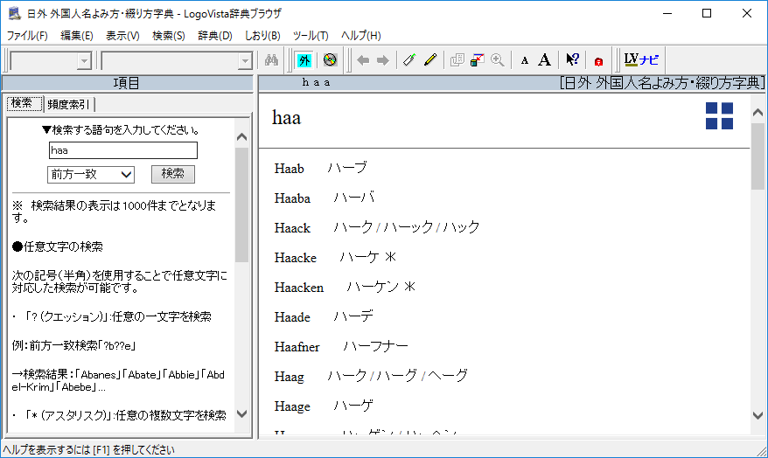Click the Haage entry
This screenshot has width=768, height=458.
(292, 406)
